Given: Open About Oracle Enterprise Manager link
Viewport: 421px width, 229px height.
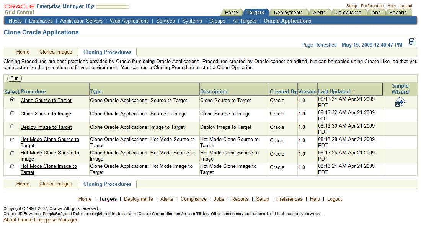Looking at the screenshot, I should pyautogui.click(x=40, y=219).
